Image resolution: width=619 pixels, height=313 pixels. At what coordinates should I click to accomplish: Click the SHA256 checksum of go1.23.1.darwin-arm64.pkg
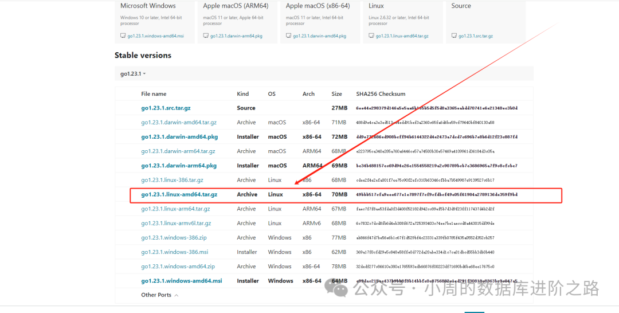437,166
